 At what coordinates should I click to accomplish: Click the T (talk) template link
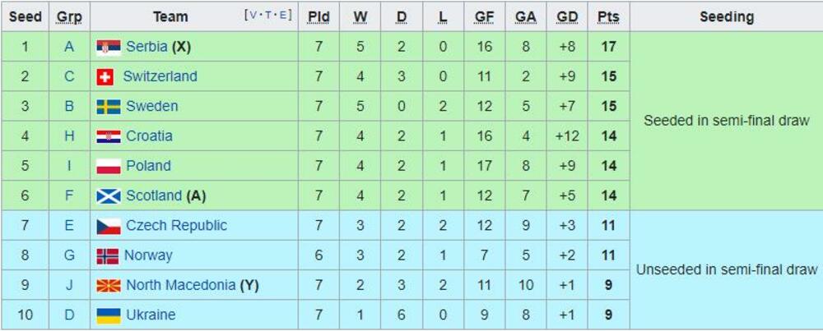pyautogui.click(x=269, y=15)
